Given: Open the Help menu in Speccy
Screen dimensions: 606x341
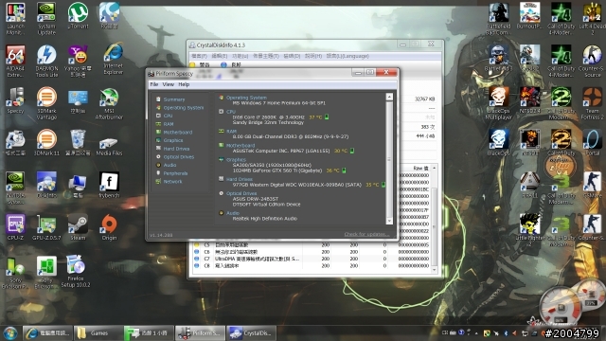Looking at the screenshot, I should coord(184,84).
